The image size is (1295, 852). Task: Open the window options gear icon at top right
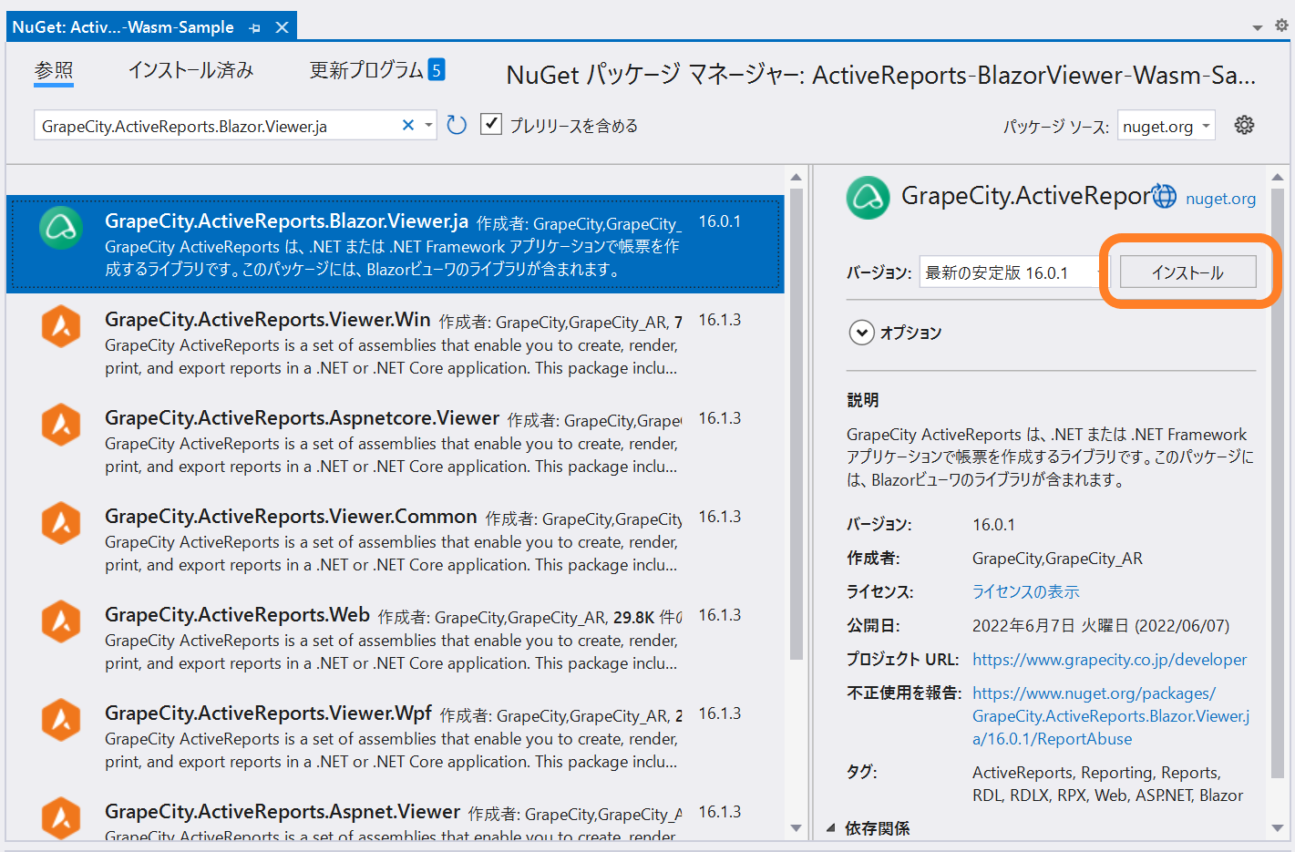point(1281,26)
